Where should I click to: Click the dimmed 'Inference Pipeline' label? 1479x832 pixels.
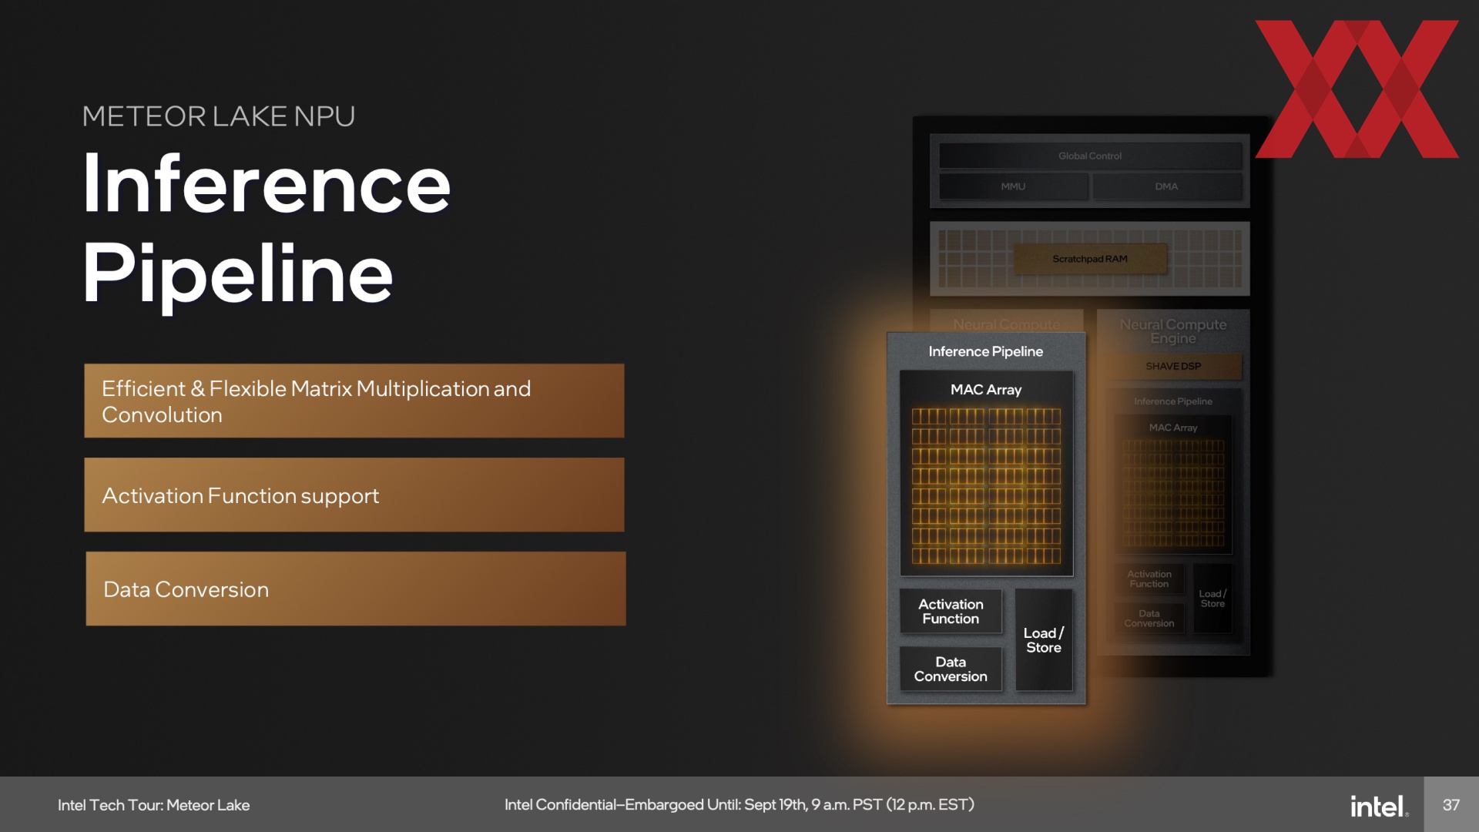(1172, 401)
